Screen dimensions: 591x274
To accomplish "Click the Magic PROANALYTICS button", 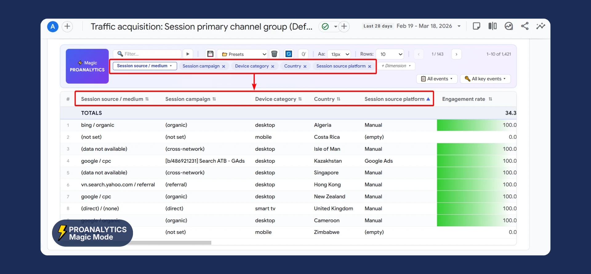I will point(87,66).
